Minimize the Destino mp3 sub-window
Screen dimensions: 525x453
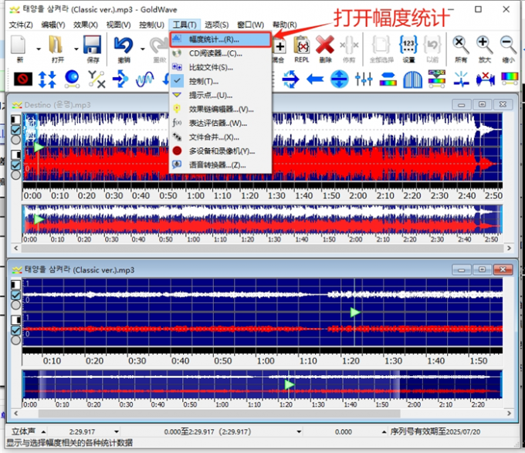tap(462, 105)
